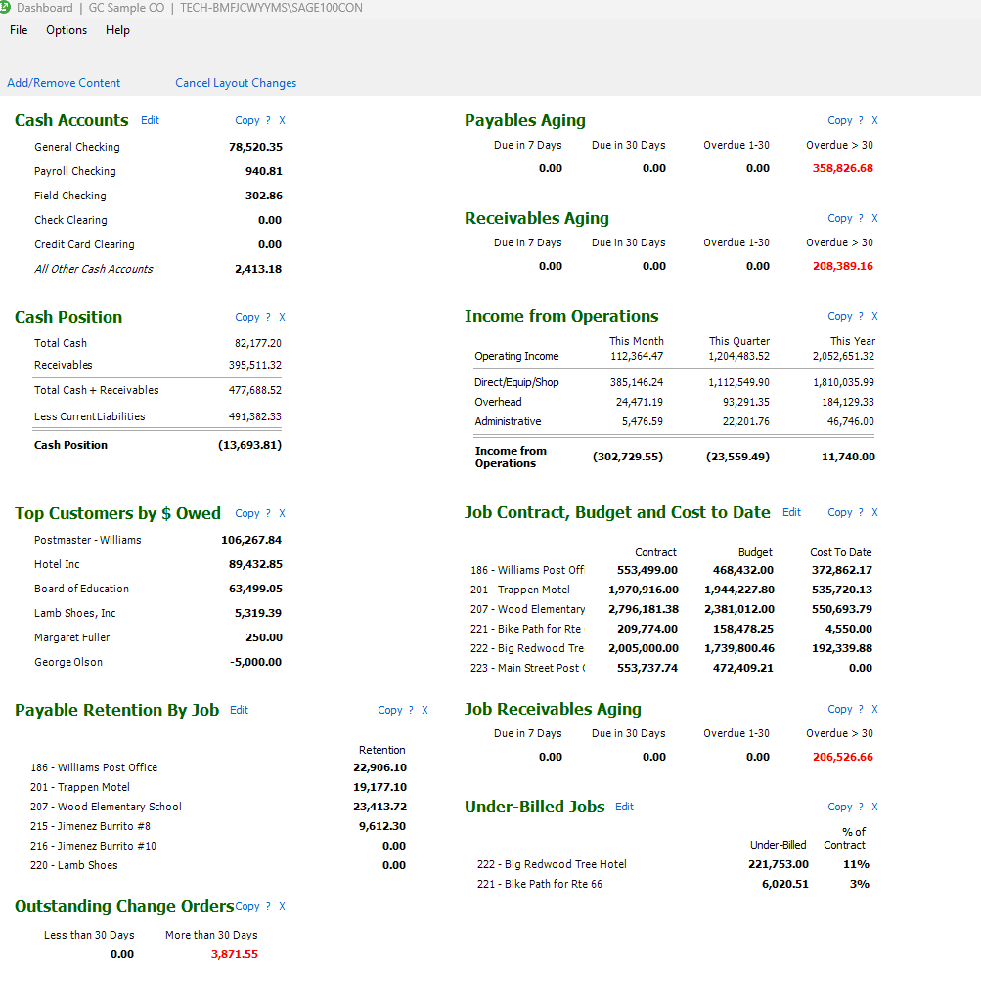Remove Receivables Aging panel using X
The height and width of the screenshot is (1005, 981).
tap(874, 219)
